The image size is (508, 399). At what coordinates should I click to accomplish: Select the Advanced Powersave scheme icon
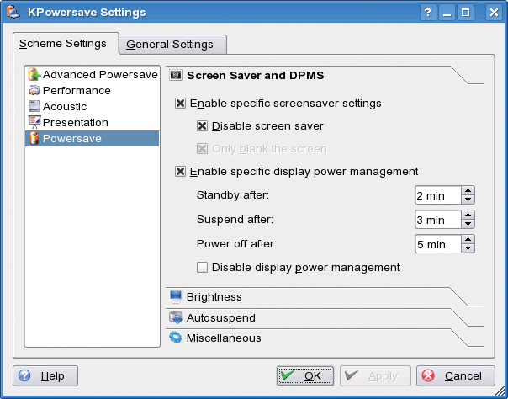(34, 74)
